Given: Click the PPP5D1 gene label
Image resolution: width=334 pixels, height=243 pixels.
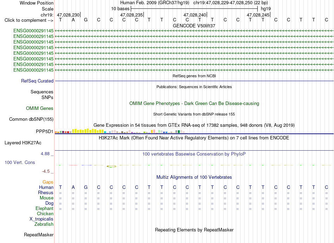Looking at the screenshot, I should coord(45,131).
